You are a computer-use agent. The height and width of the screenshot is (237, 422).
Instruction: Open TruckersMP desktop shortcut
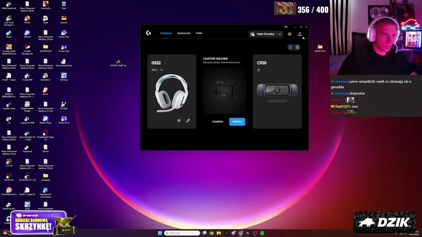coord(27,77)
